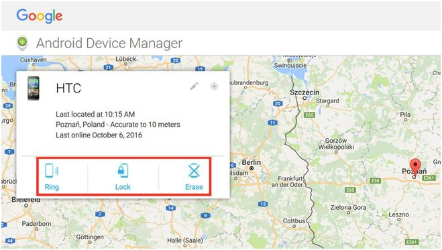Viewport: 442px width, 250px height.
Task: Click Stargard label on the map
Action: [x=327, y=101]
